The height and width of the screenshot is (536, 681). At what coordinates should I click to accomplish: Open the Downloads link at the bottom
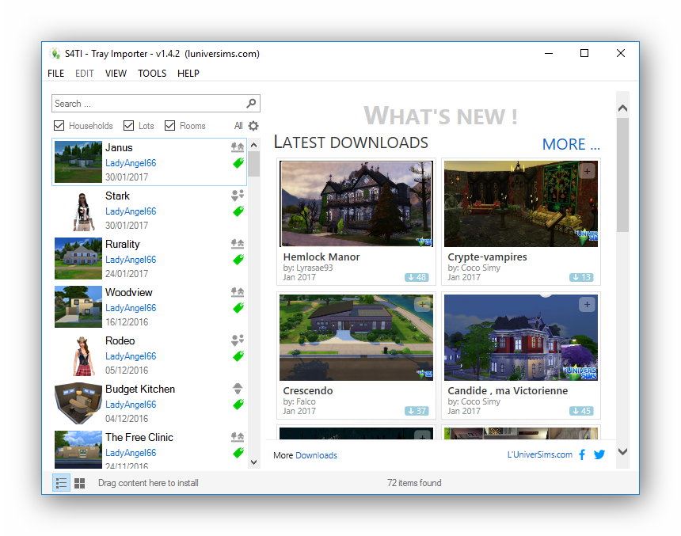[x=316, y=455]
